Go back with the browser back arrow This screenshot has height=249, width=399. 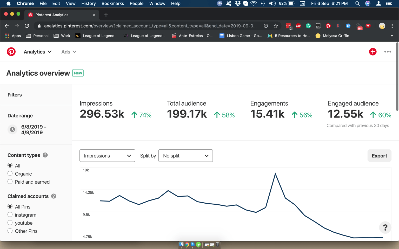click(x=7, y=26)
